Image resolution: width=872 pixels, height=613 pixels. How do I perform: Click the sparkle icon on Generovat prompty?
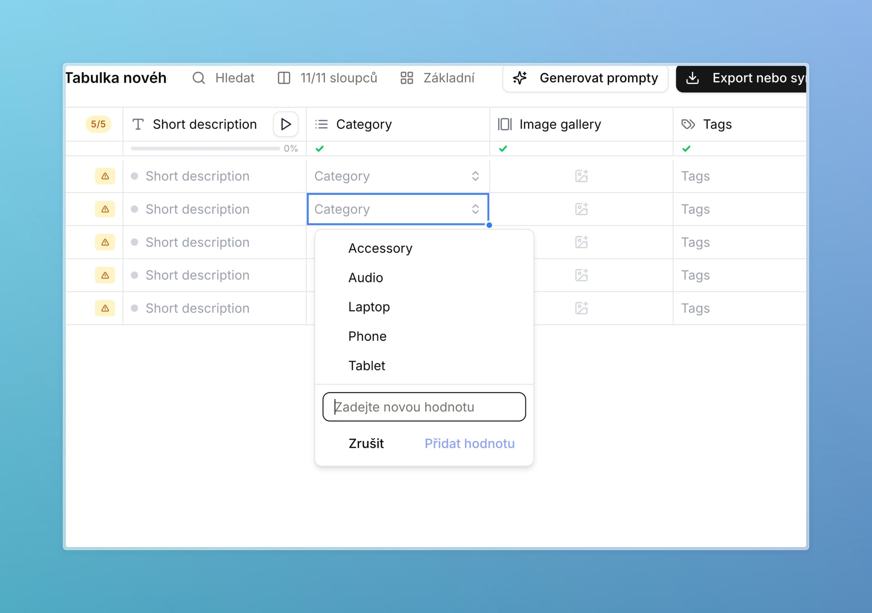[520, 78]
